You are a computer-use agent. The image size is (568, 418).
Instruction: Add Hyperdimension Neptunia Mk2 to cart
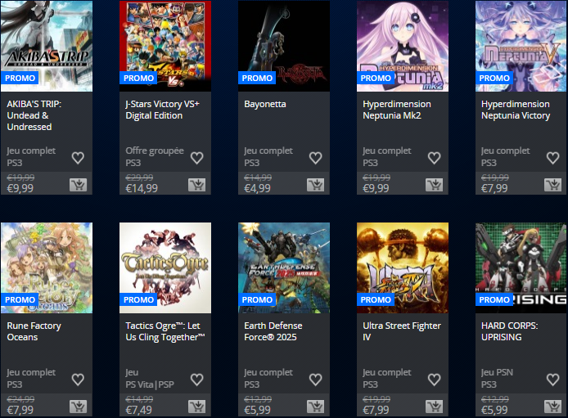434,185
